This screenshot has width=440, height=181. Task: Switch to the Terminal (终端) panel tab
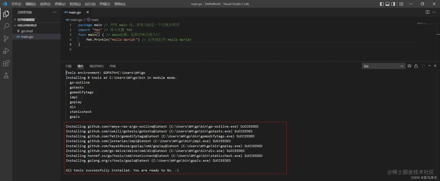click(x=113, y=66)
